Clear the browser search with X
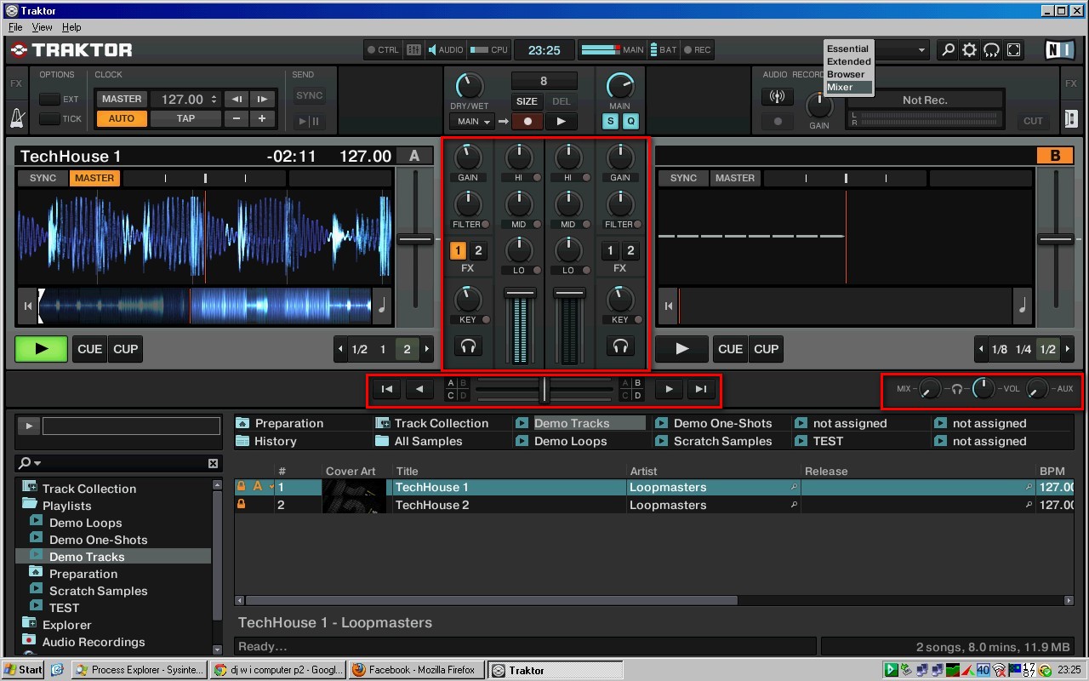Viewport: 1089px width, 681px height. (x=213, y=463)
